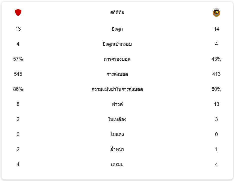Image resolution: width=234 pixels, height=181 pixels.
Task: Click the การครองบอล possession label
Action: [117, 59]
